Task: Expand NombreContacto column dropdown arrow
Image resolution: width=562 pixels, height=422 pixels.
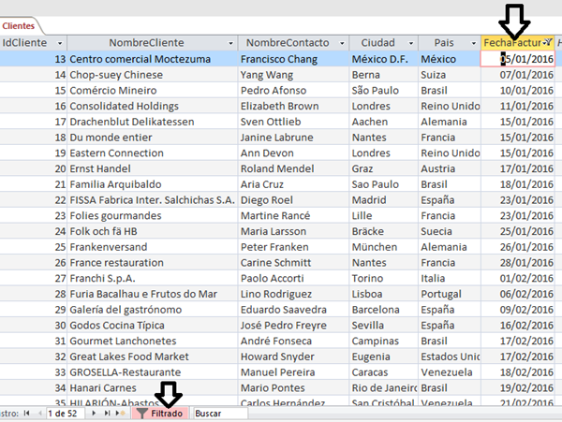Action: click(x=342, y=43)
